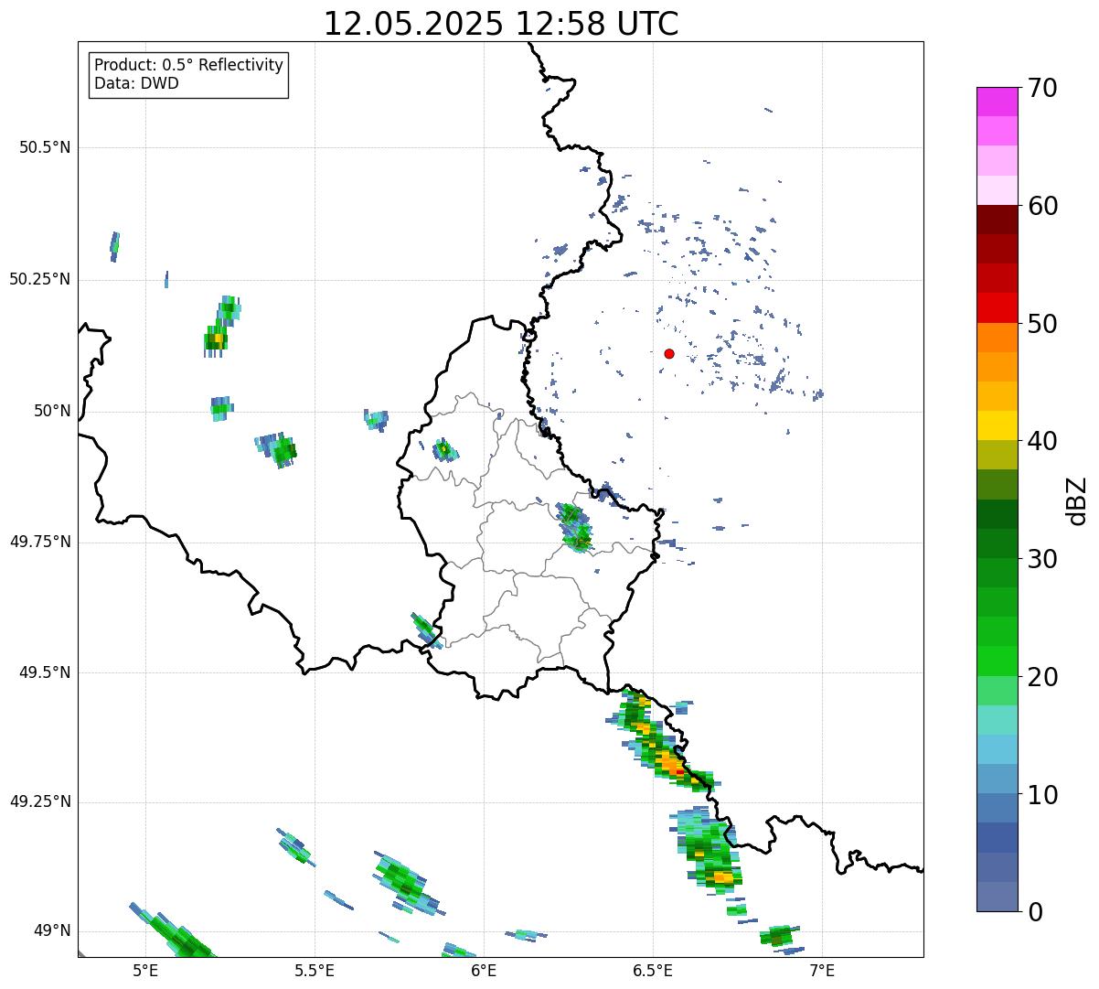Click the 'dBZ' colorbar axis label
The width and height of the screenshot is (1099, 989).
tap(1077, 500)
